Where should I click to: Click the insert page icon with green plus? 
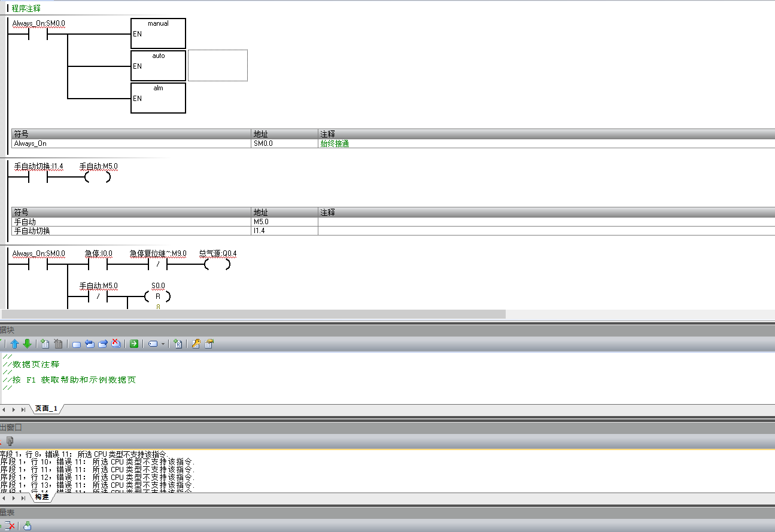45,344
